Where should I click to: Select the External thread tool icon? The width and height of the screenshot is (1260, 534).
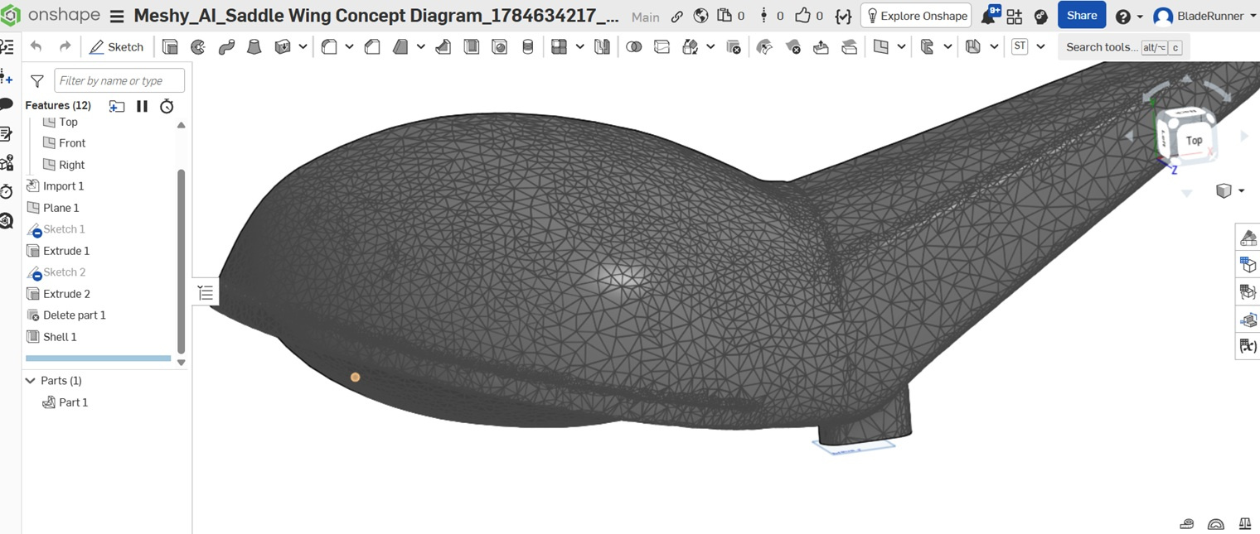tap(528, 47)
